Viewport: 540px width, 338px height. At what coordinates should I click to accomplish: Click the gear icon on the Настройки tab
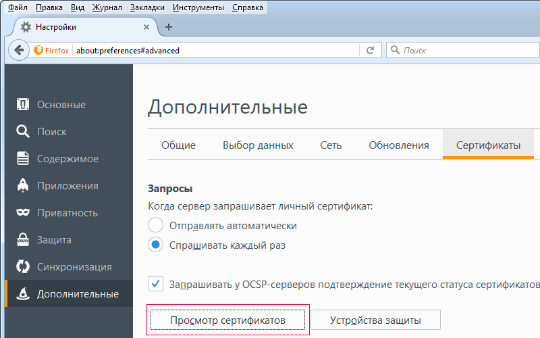(x=26, y=27)
